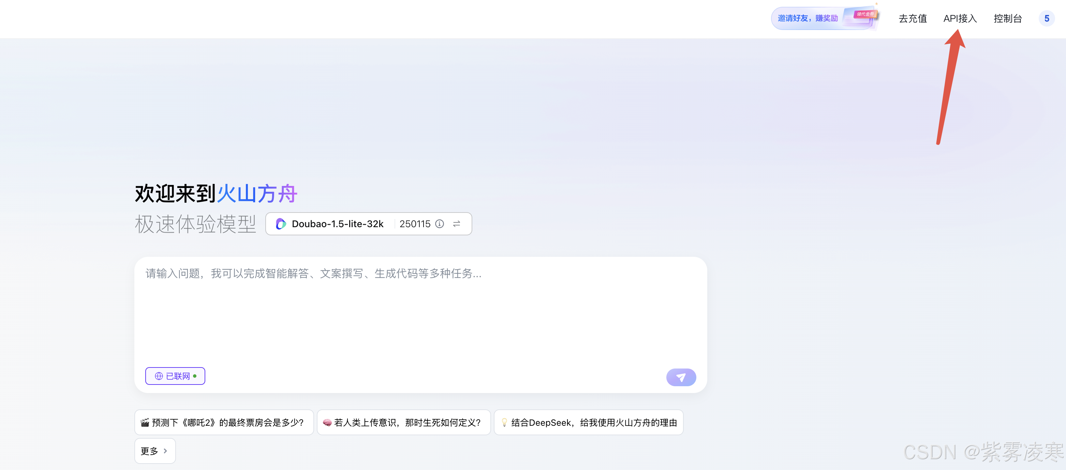Click the lightbulb icon on DeepSeek suggestion
Viewport: 1066px width, 470px height.
click(x=504, y=422)
